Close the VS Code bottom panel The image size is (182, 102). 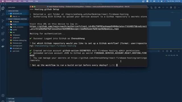(179, 51)
